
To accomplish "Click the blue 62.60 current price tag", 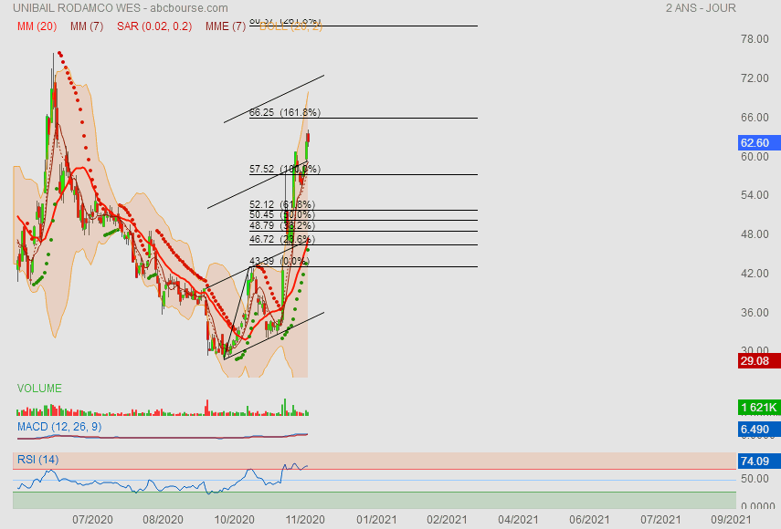I will click(759, 143).
